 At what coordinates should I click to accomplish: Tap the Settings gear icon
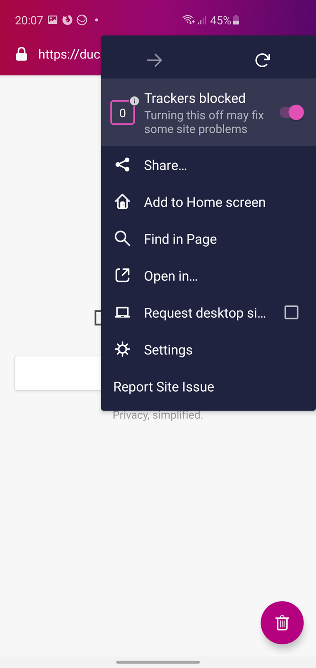[x=123, y=349]
